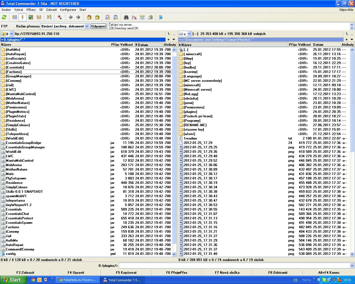Viewport: 355px width, 284px height.
Task: Click the unpack files archive icon
Action: tap(97, 17)
